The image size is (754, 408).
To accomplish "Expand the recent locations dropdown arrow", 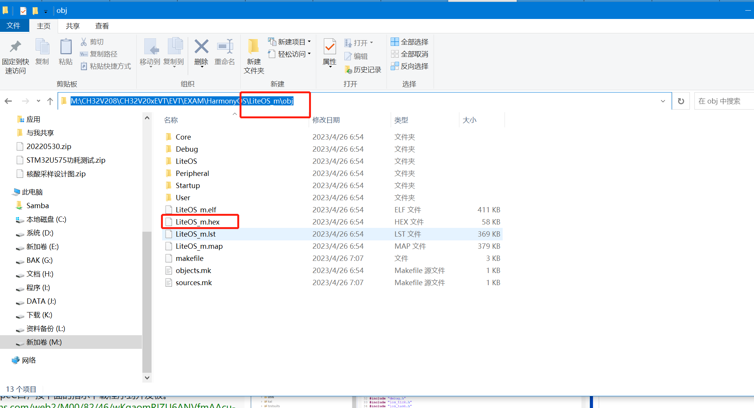I will (x=38, y=101).
